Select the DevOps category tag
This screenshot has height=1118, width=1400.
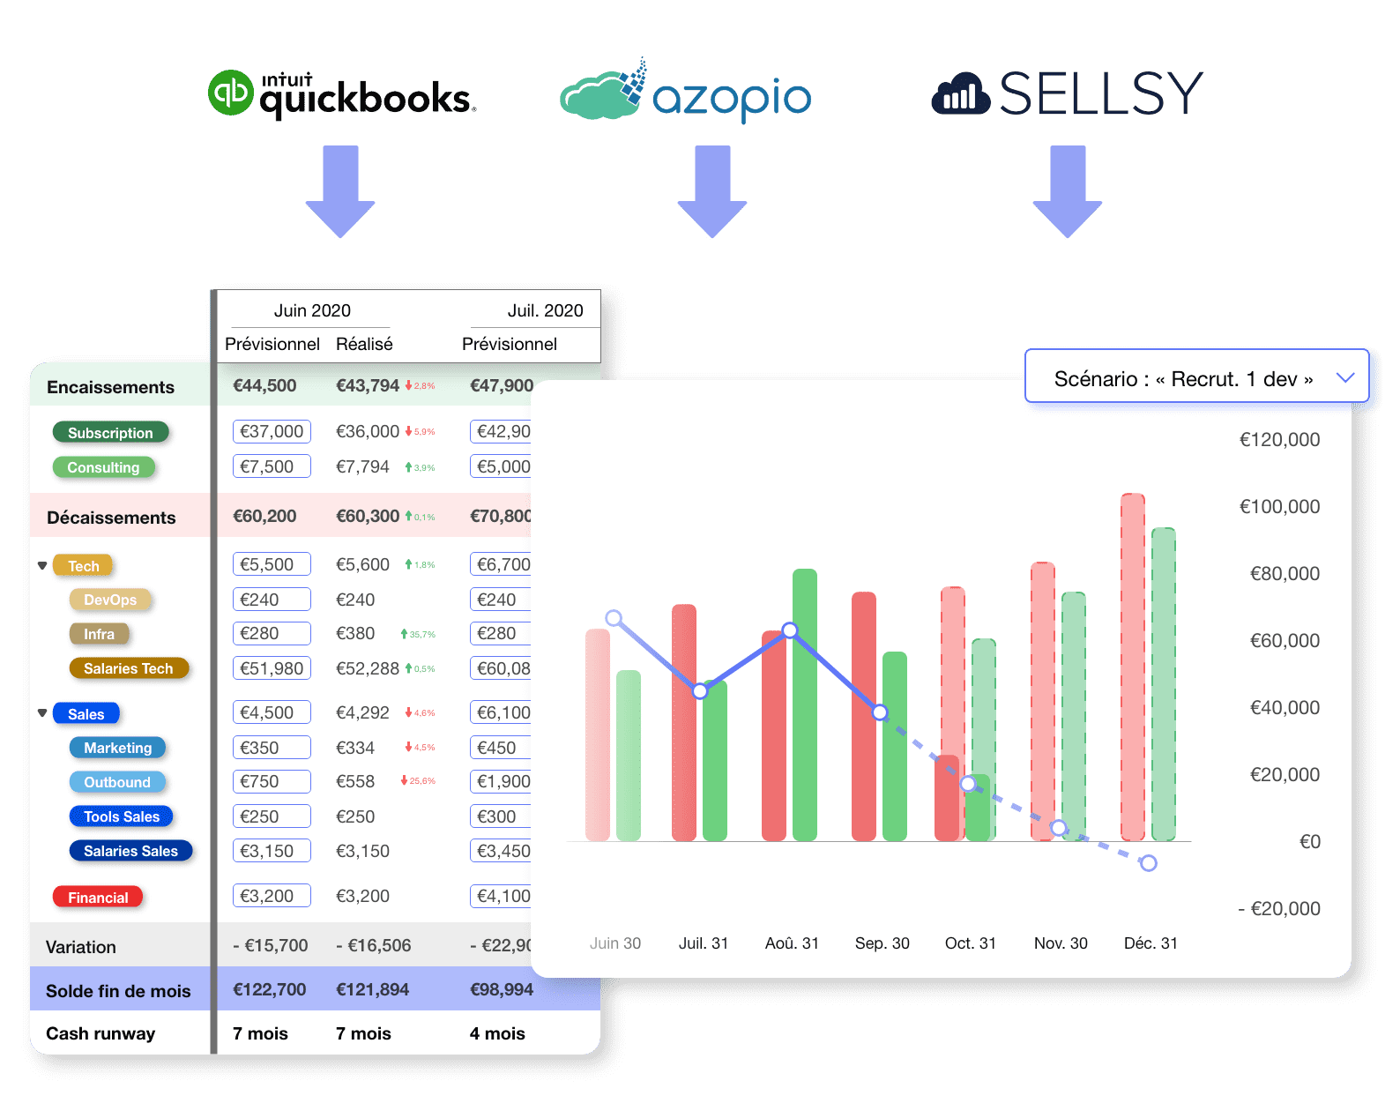tap(110, 600)
